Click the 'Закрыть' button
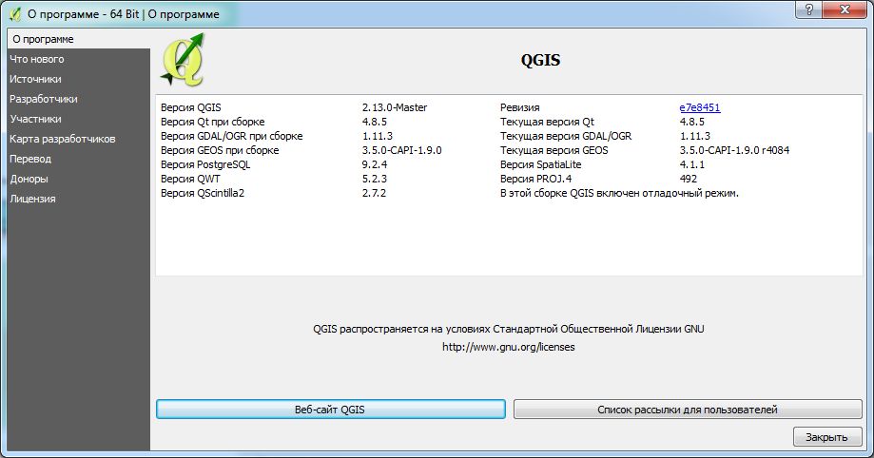Screen dimensions: 874x458 (827, 437)
